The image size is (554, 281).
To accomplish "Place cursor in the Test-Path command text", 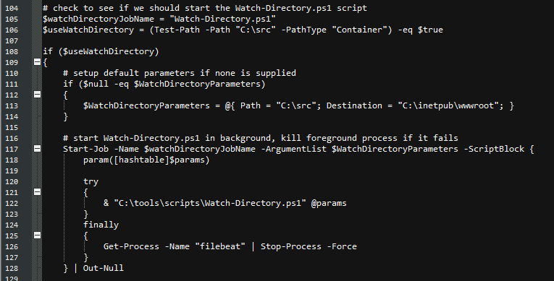I will click(x=177, y=30).
